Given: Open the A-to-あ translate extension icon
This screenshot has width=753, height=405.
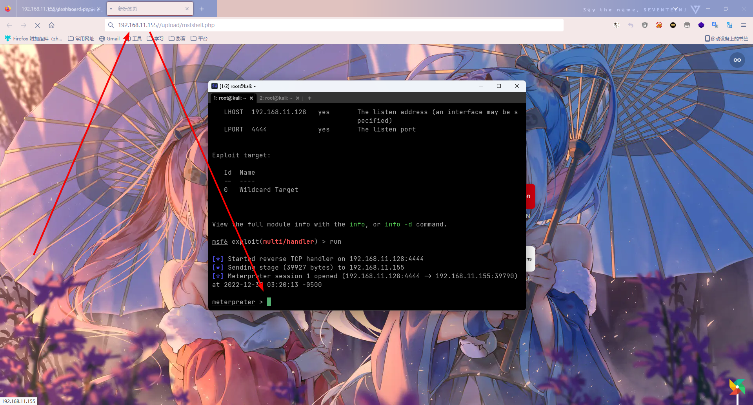Looking at the screenshot, I should tap(715, 25).
